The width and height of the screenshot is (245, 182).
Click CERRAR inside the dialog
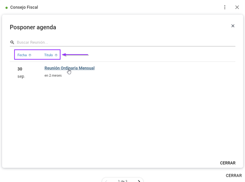[228, 163]
